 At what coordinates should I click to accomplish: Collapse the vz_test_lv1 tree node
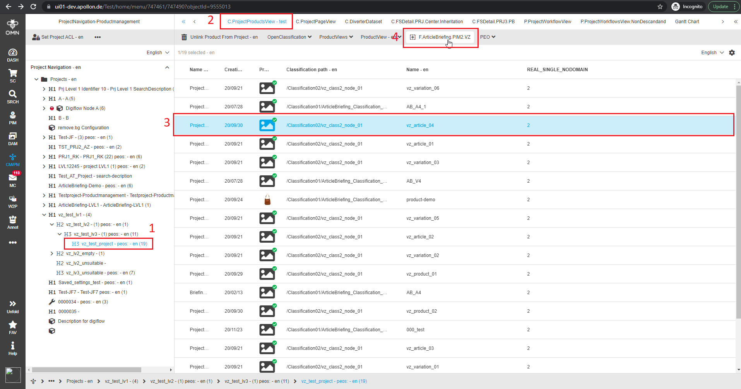pyautogui.click(x=44, y=215)
